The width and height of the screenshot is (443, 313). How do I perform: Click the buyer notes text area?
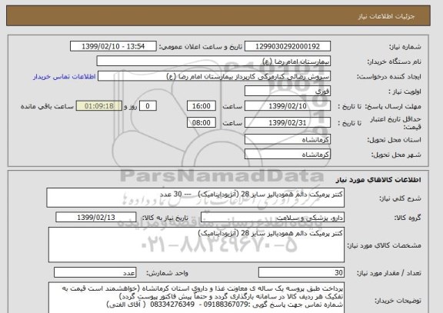pos(196,298)
